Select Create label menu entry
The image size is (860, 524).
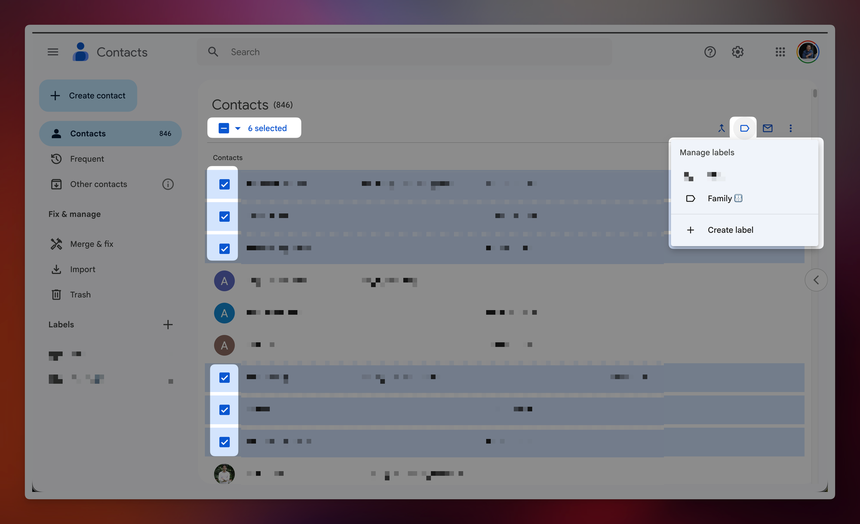(730, 230)
